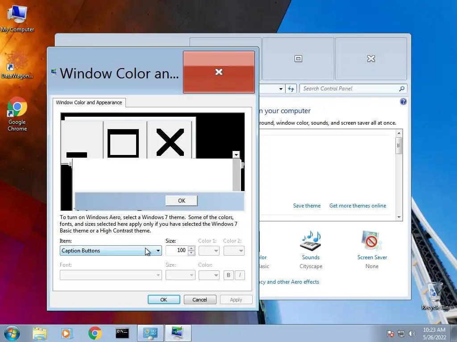Decrease item size with down arrow
Screen dimensions: 457x342
click(x=191, y=253)
